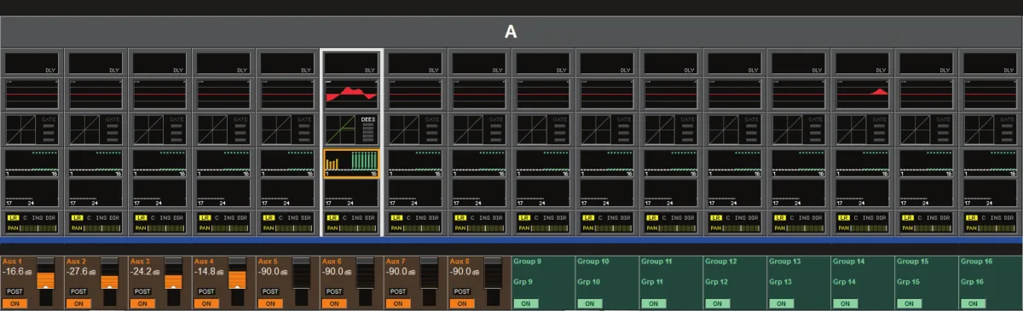Image resolution: width=1023 pixels, height=311 pixels.
Task: Click the POST button on Aux 5
Action: coord(270,291)
